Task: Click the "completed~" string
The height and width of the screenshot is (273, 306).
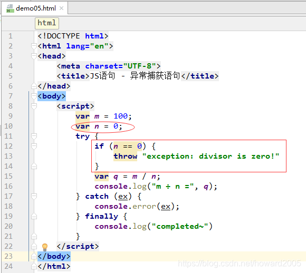Action: (x=180, y=226)
